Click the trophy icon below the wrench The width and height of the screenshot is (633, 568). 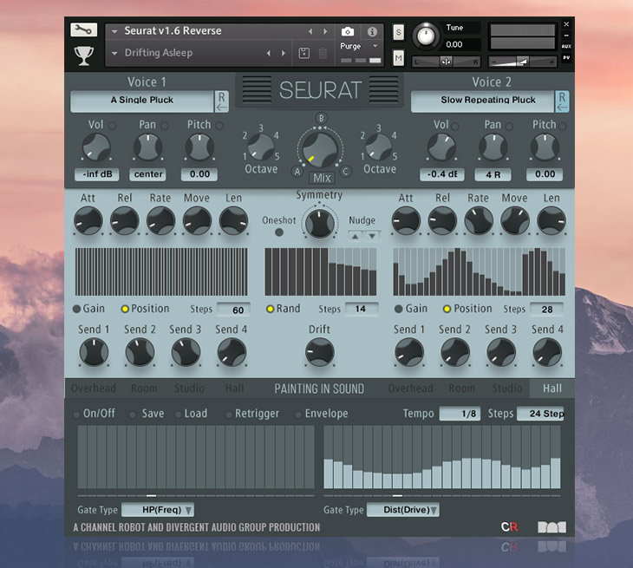[x=83, y=55]
